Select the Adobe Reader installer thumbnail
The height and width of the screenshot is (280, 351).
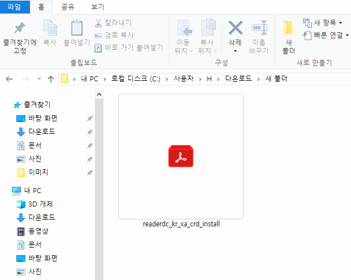click(x=181, y=156)
